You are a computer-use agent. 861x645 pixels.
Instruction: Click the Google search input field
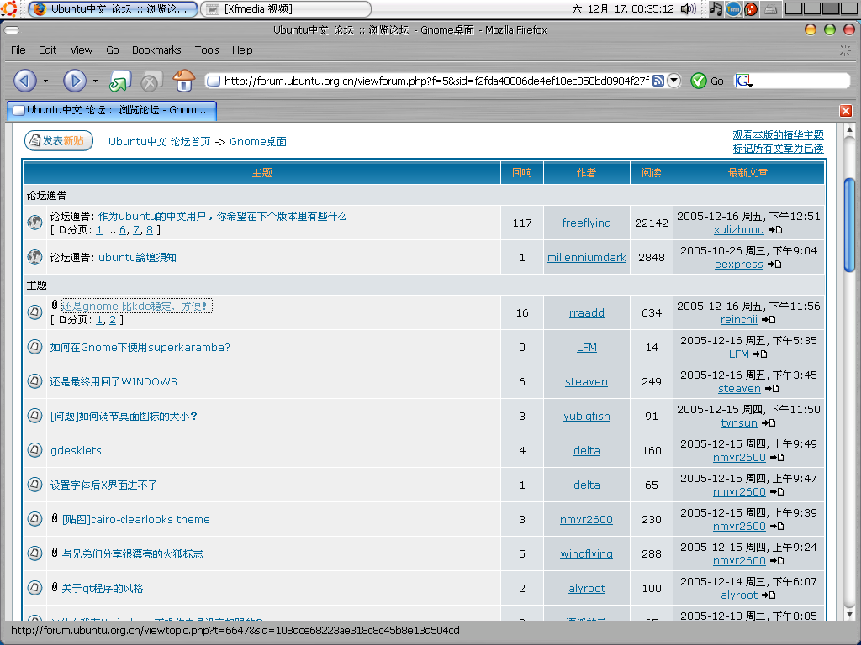tap(800, 81)
